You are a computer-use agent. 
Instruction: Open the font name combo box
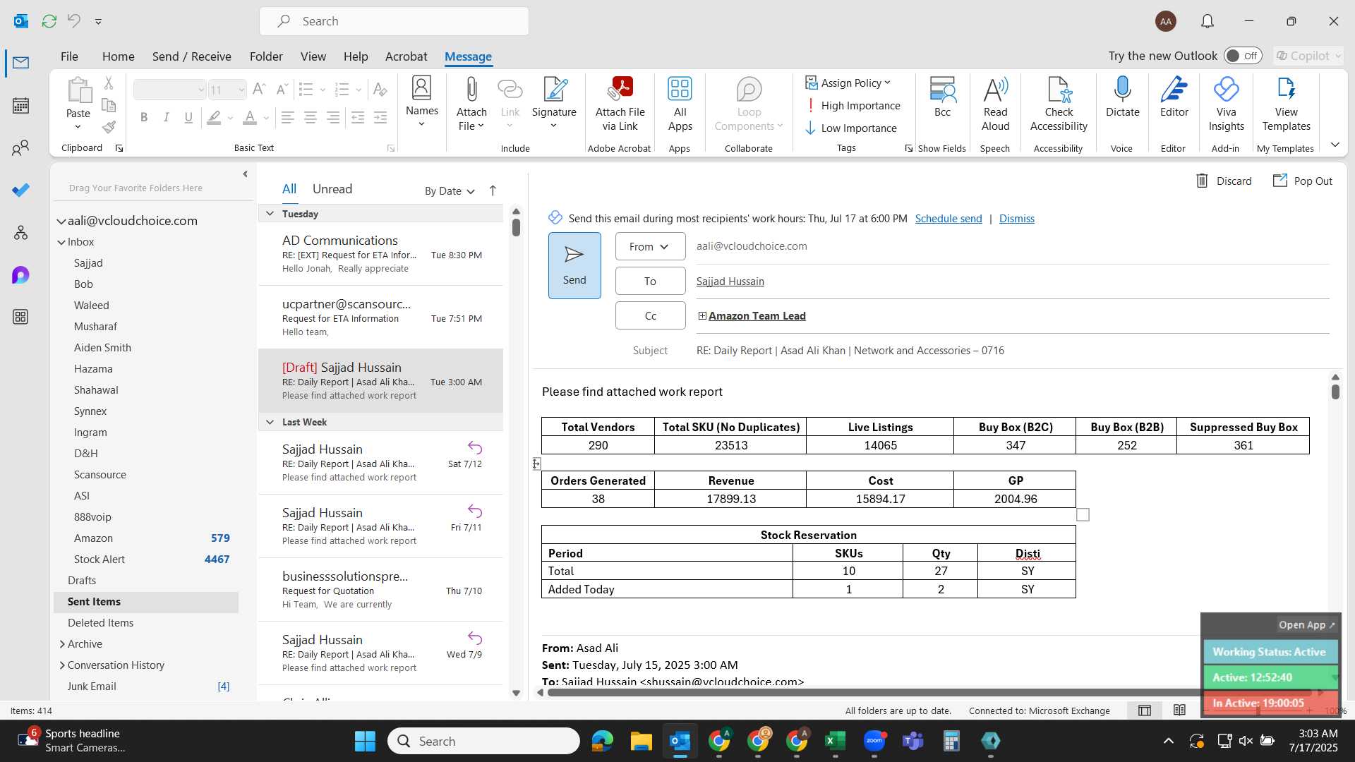[169, 90]
